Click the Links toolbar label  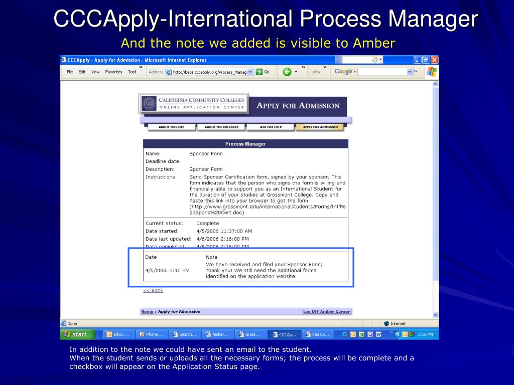click(315, 72)
